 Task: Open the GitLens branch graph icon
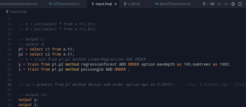(x=233, y=4)
